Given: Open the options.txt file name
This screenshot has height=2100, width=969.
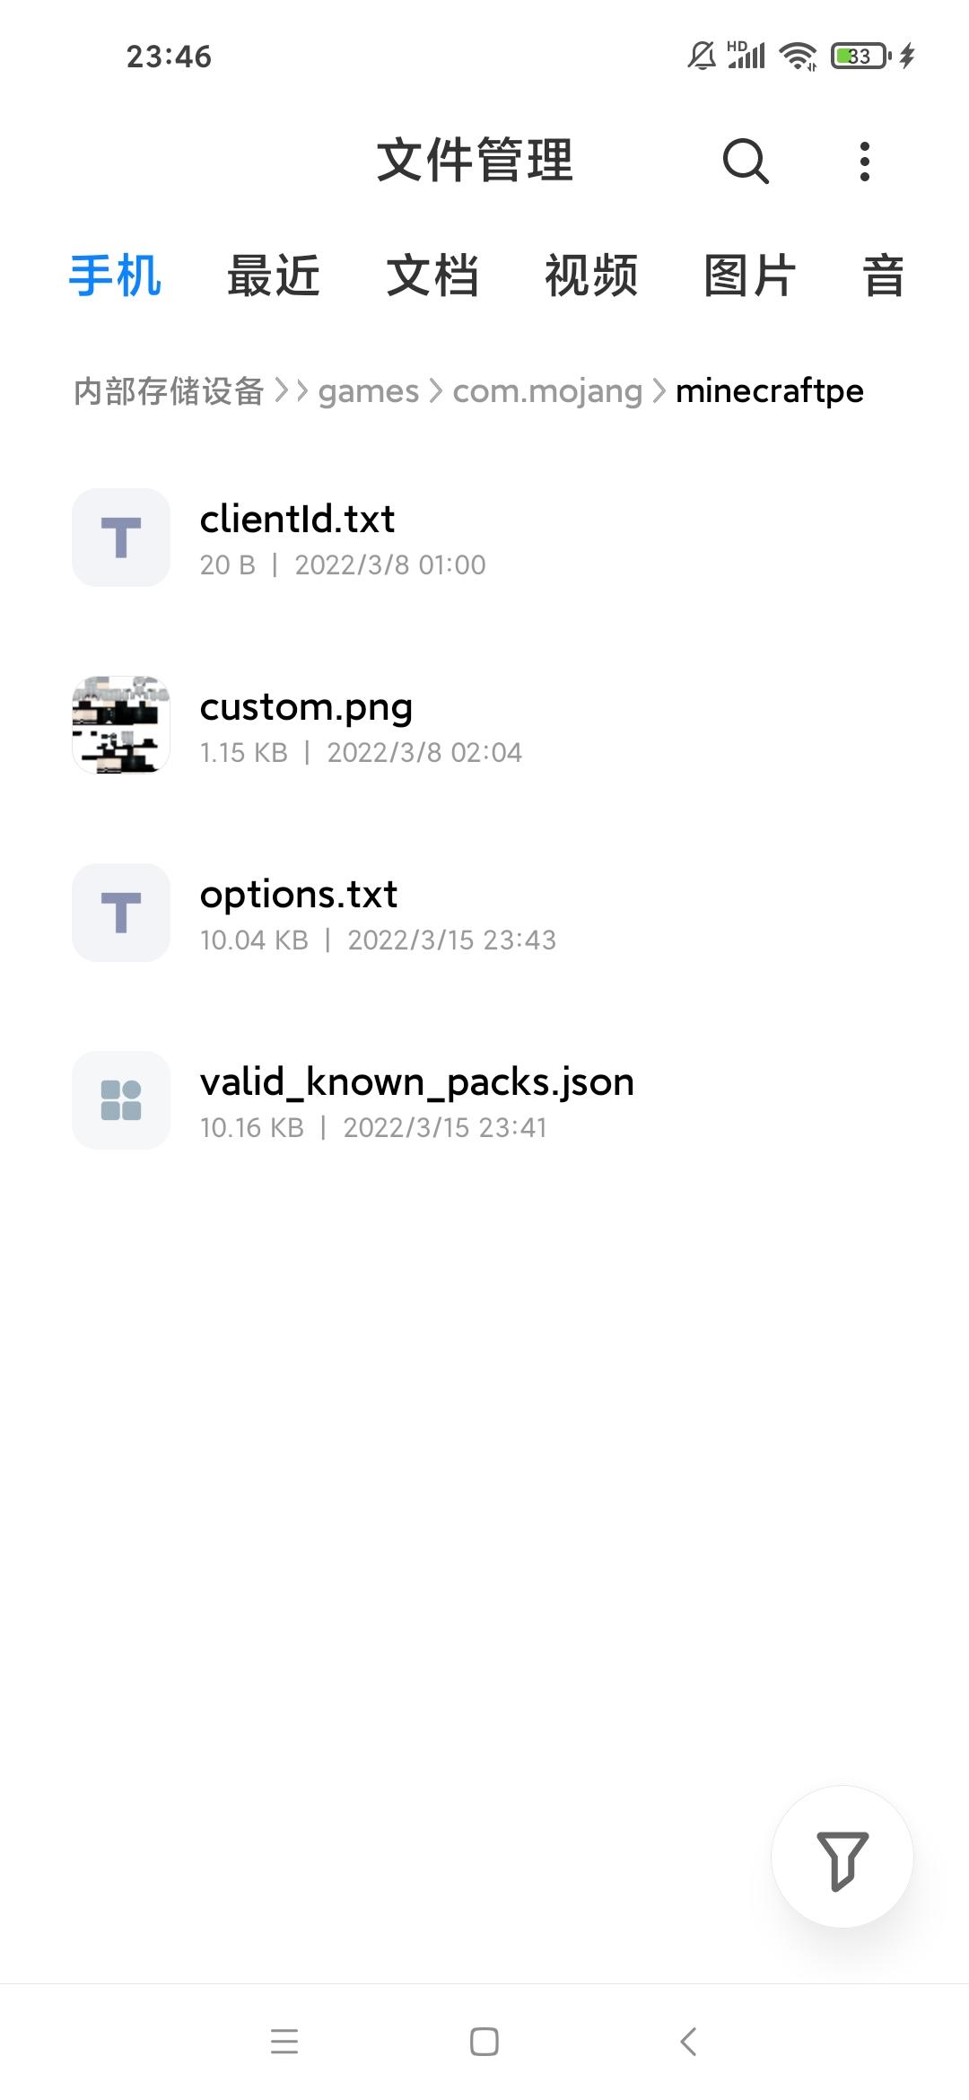Looking at the screenshot, I should coord(298,895).
